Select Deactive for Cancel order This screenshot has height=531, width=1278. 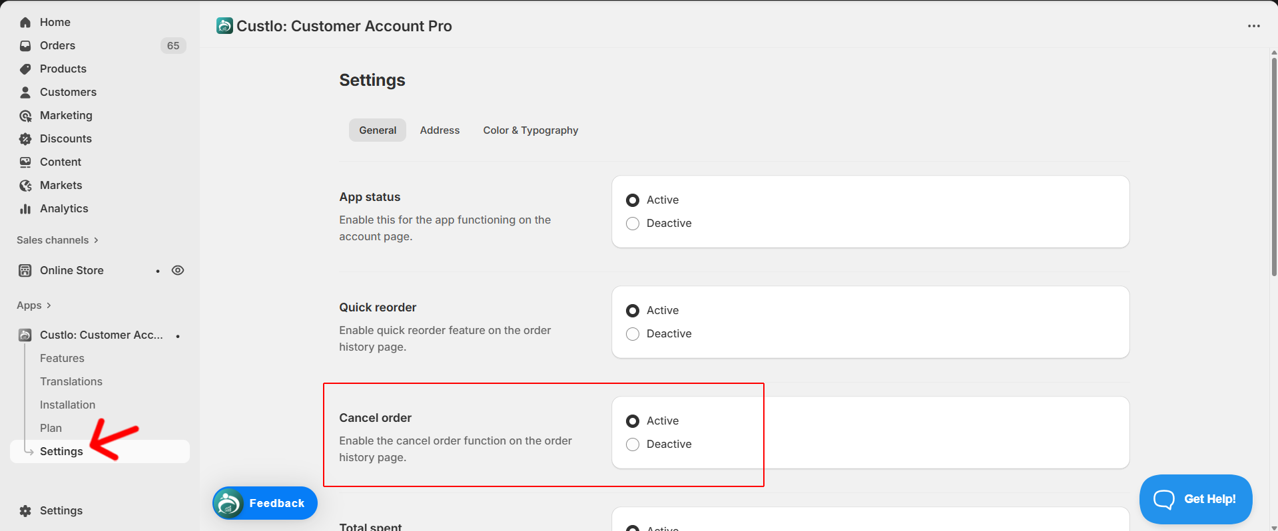[x=633, y=444]
